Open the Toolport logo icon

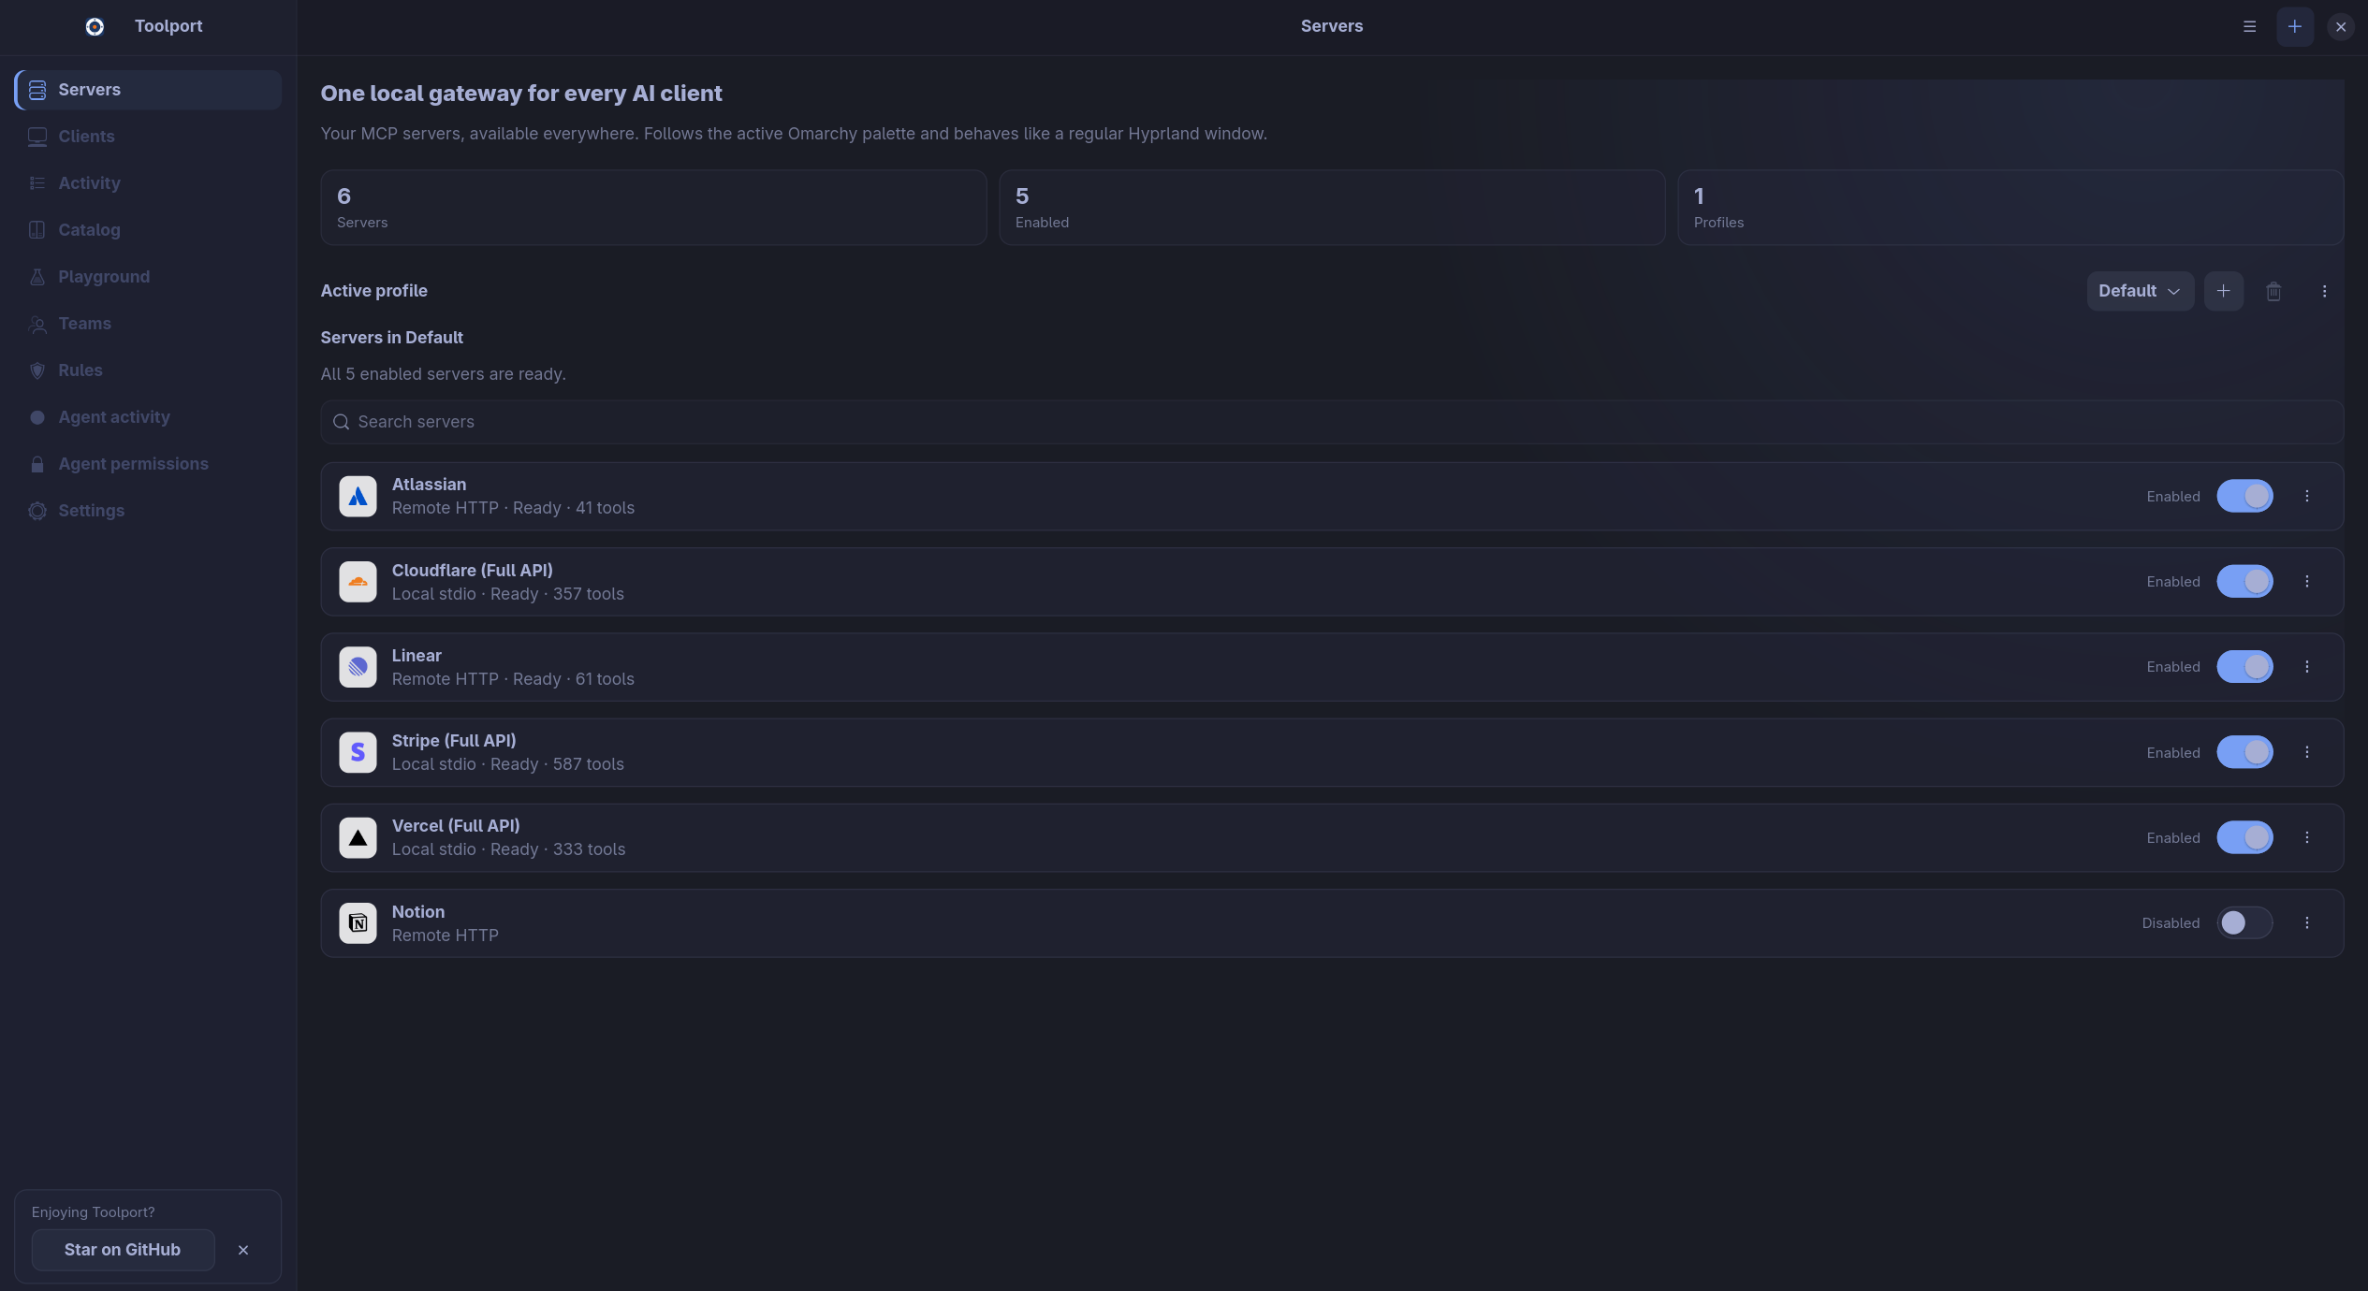pyautogui.click(x=95, y=26)
